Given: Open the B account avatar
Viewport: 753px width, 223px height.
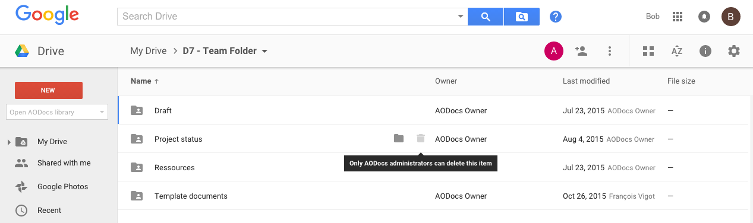Looking at the screenshot, I should pos(731,17).
